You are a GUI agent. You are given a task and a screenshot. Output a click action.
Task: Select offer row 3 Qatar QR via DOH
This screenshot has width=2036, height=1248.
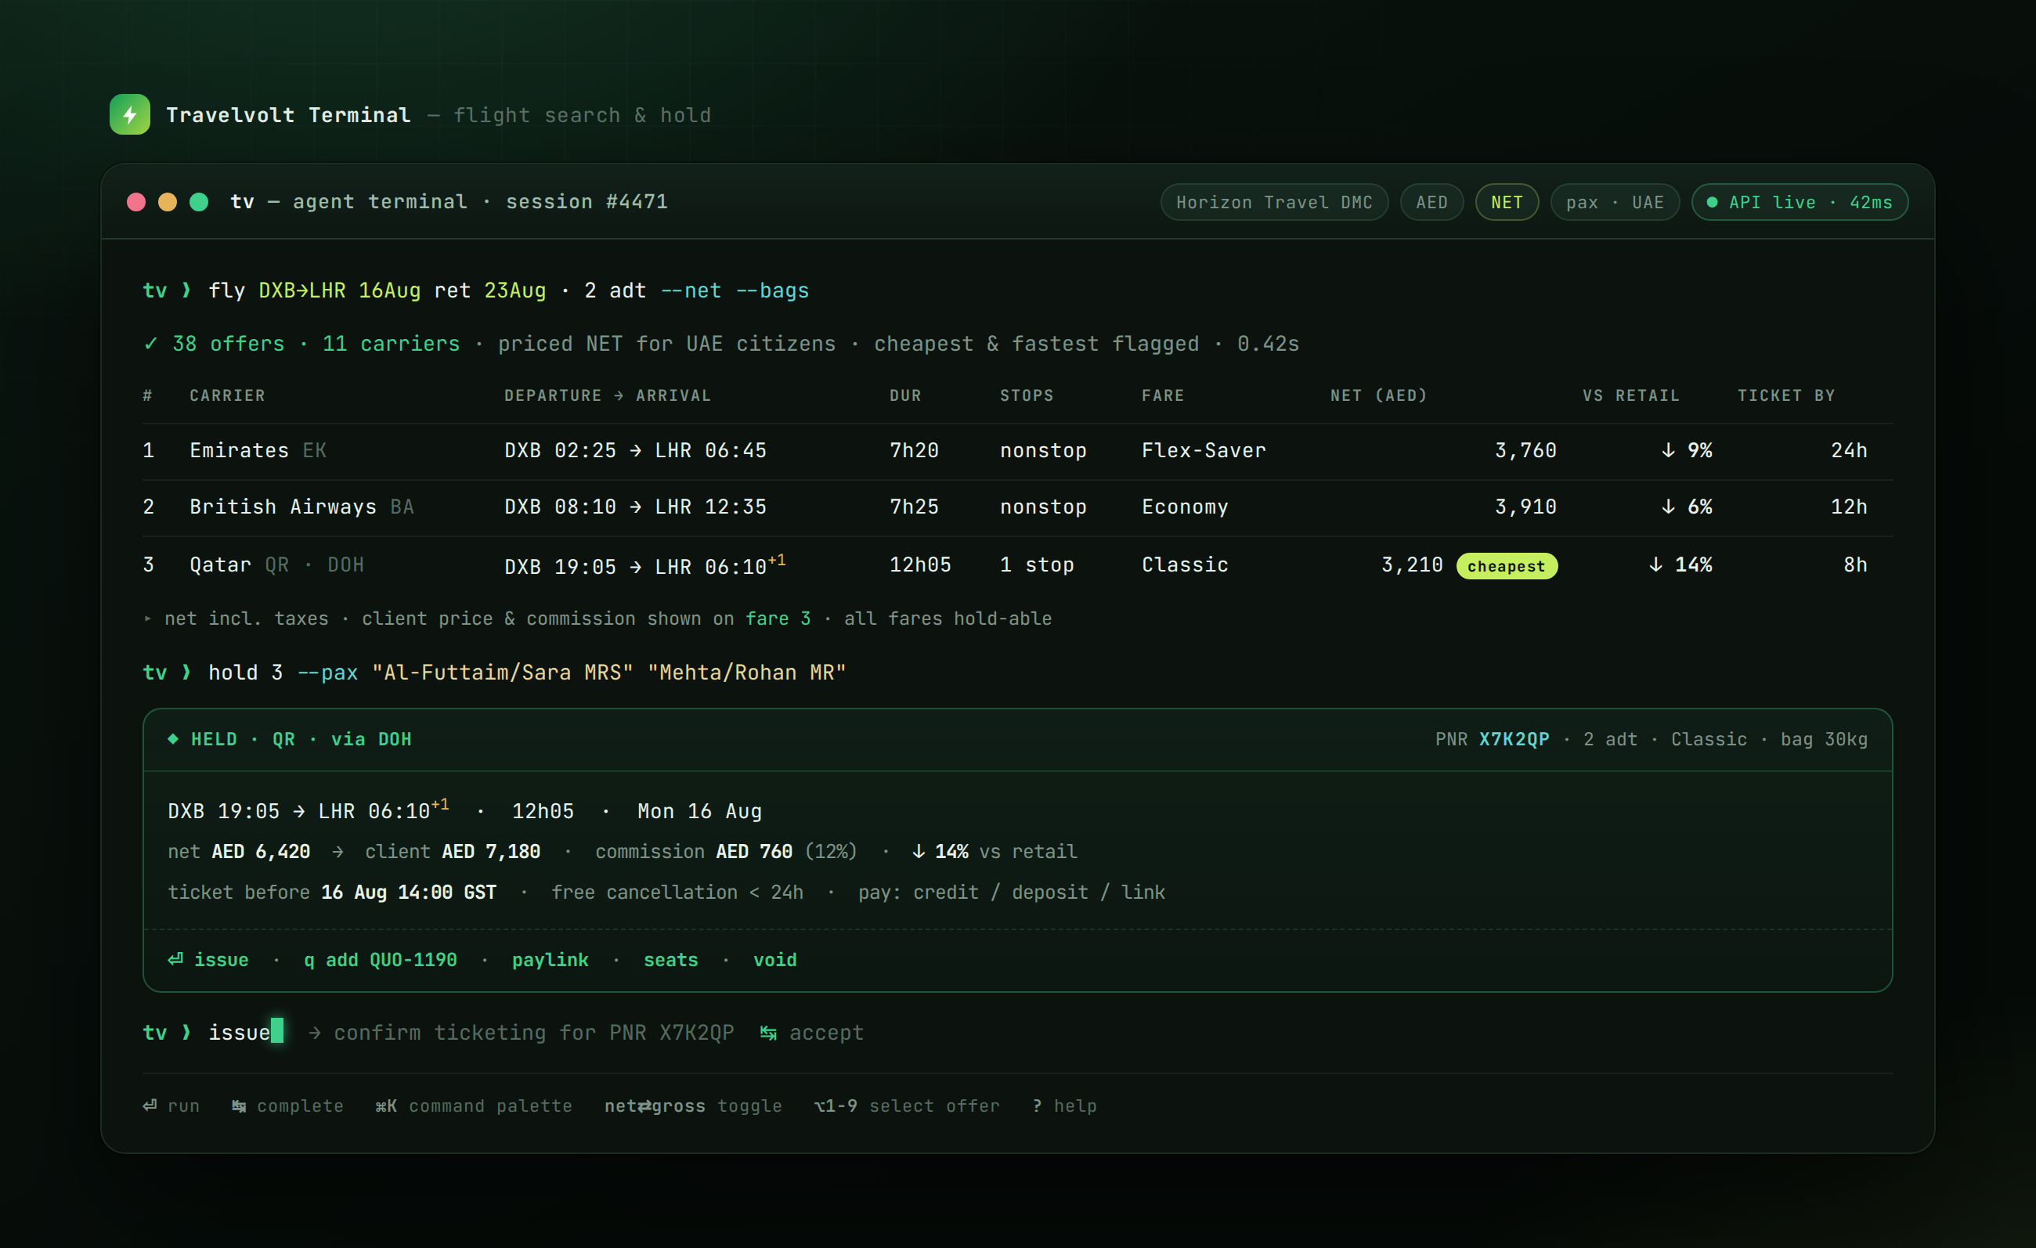coord(1018,565)
